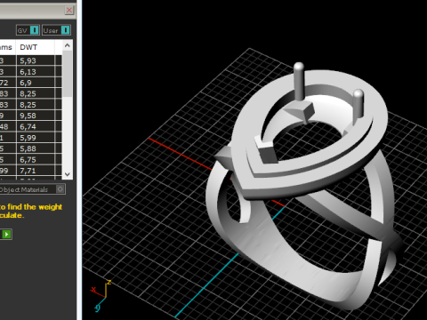Select the 9,58 DWT value cell
This screenshot has height=320, width=427.
(36, 116)
